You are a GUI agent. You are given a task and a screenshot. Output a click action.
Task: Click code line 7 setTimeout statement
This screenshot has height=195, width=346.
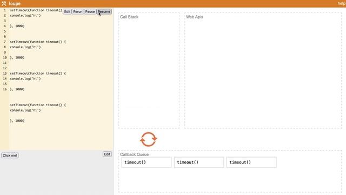pos(38,42)
